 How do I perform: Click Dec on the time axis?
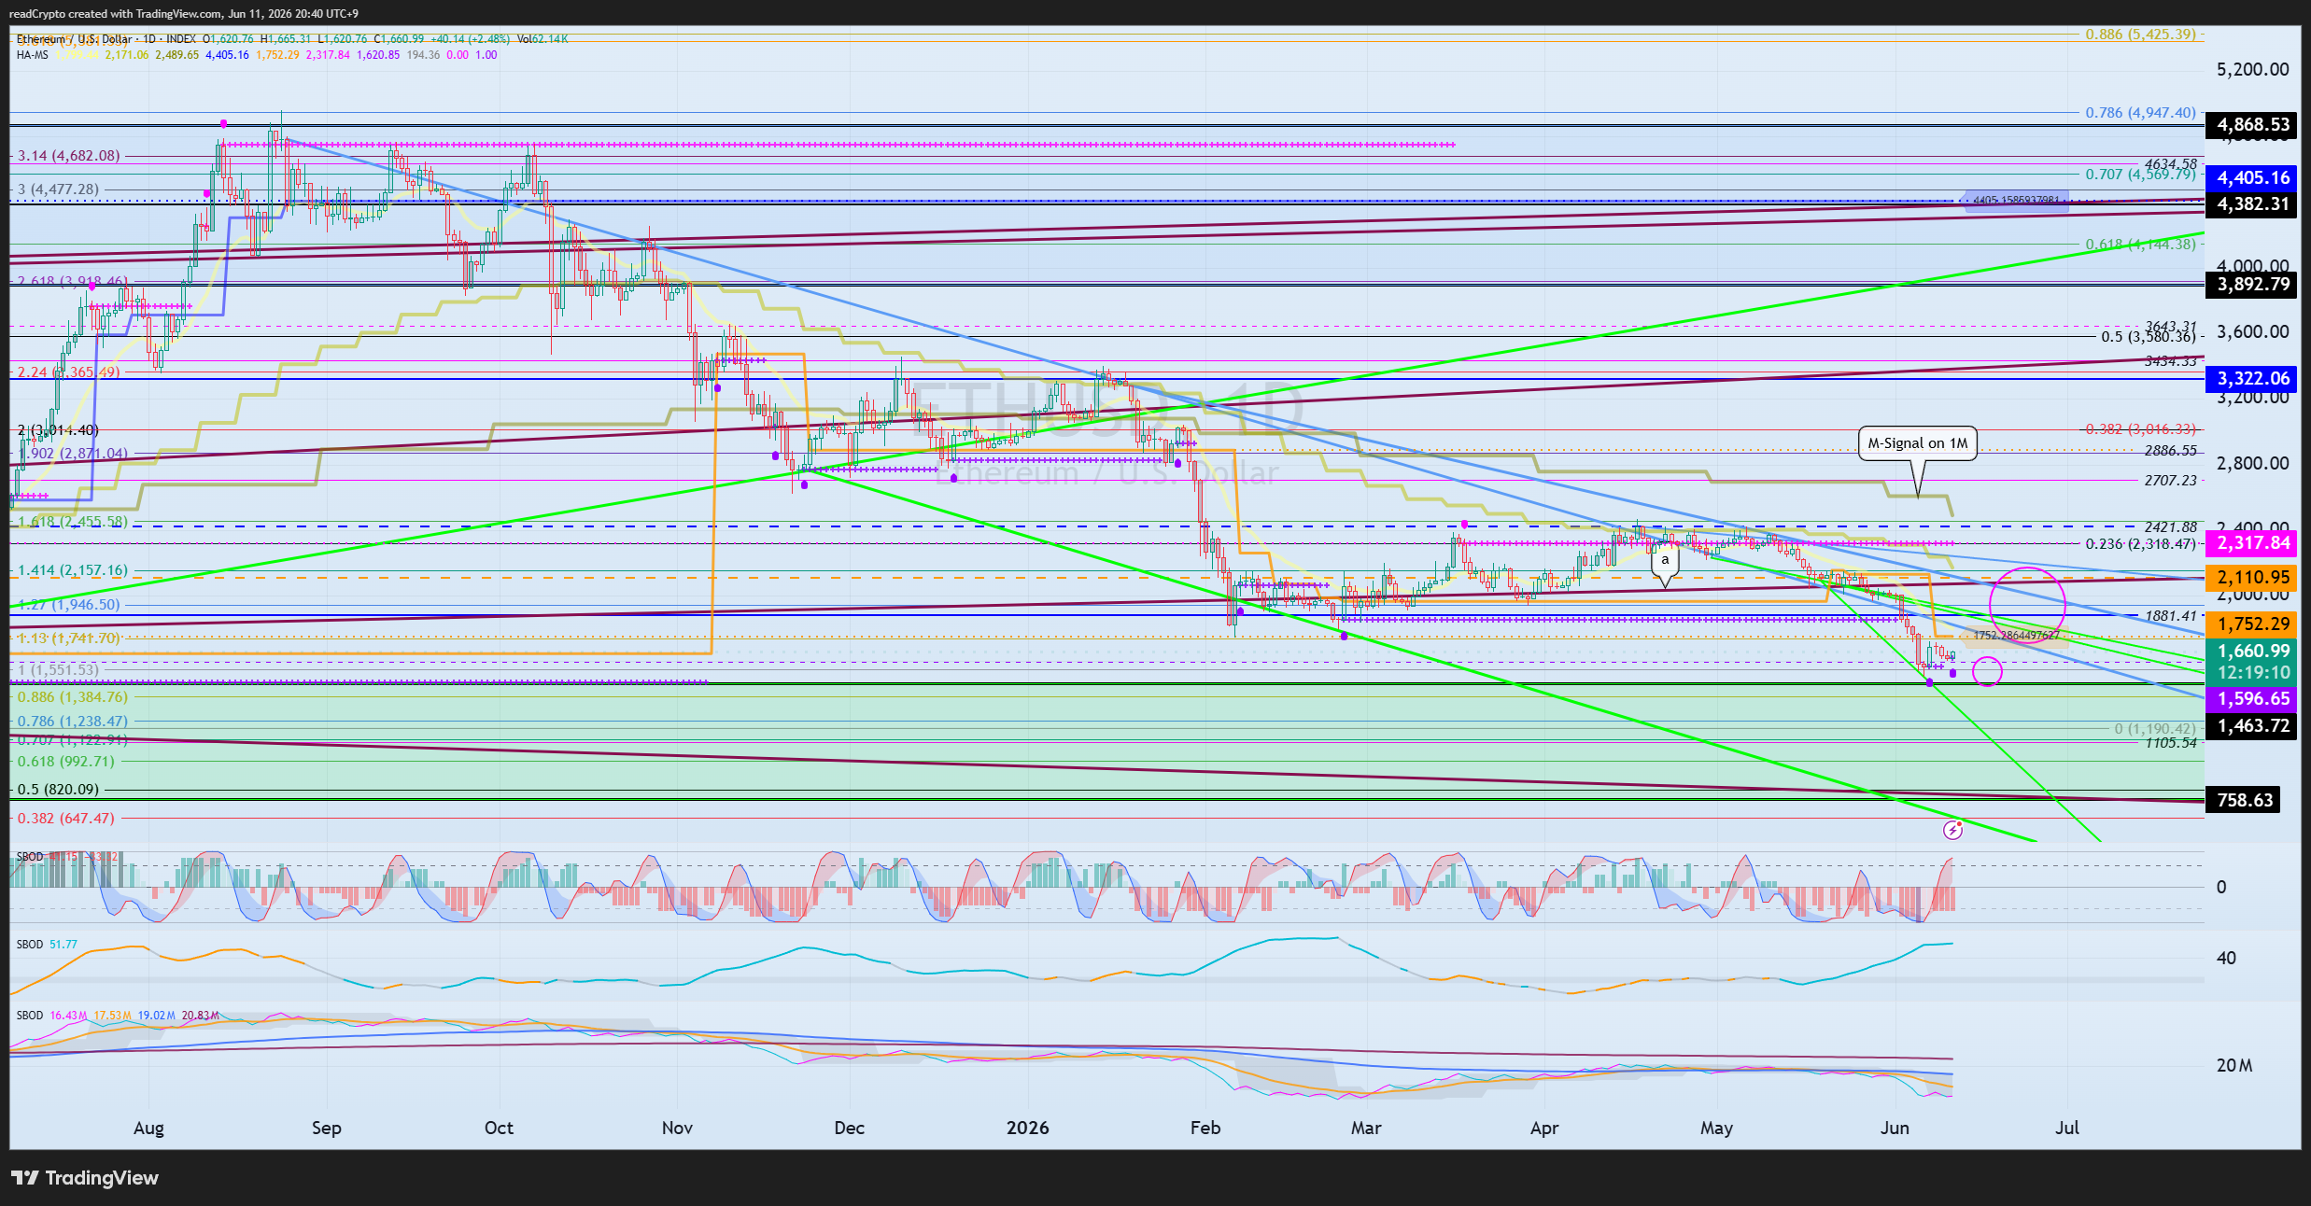849,1128
